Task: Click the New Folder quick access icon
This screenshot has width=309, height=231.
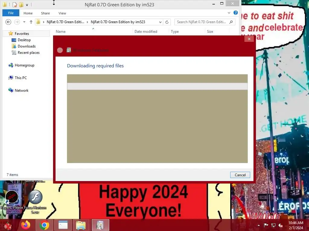Action: [21, 5]
